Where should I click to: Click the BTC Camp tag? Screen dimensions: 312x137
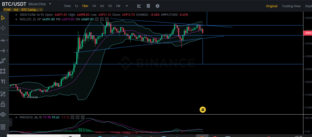30,10
